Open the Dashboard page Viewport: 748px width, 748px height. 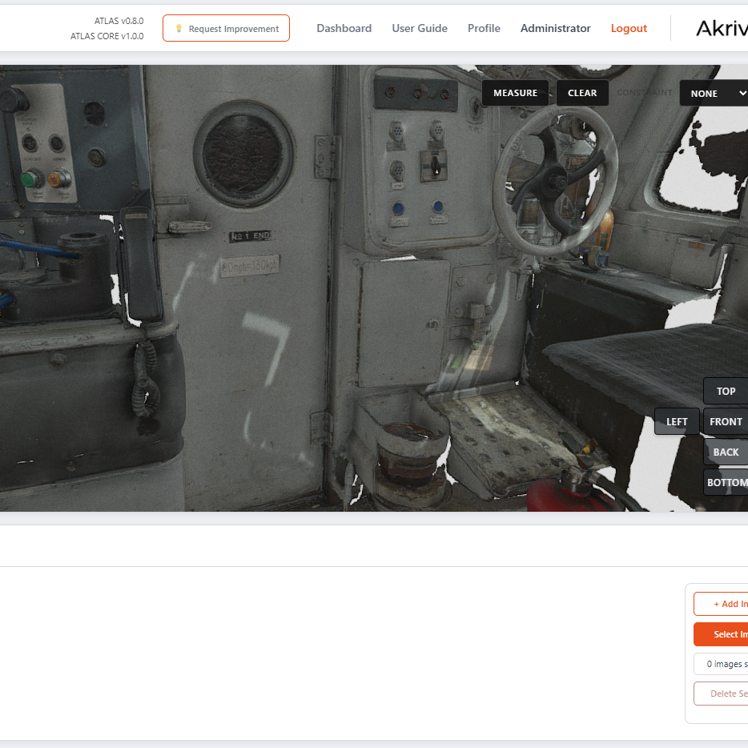(x=344, y=28)
